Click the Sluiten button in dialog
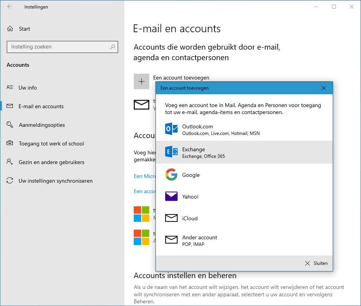 click(x=316, y=263)
